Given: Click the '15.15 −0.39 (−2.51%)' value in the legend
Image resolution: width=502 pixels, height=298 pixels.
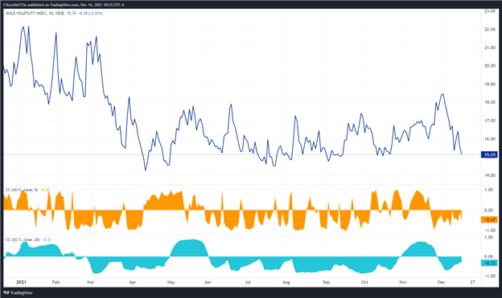Looking at the screenshot, I should pos(84,14).
